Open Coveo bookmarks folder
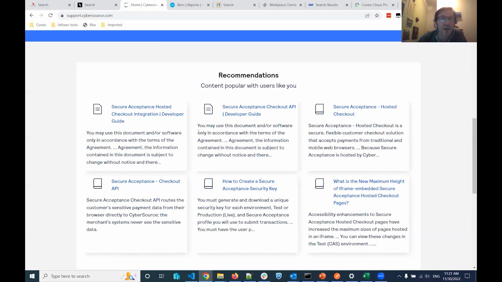 [38, 25]
